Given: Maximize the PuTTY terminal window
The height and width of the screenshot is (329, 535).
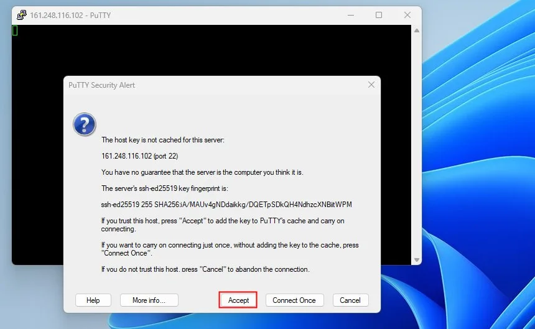Looking at the screenshot, I should pyautogui.click(x=379, y=15).
